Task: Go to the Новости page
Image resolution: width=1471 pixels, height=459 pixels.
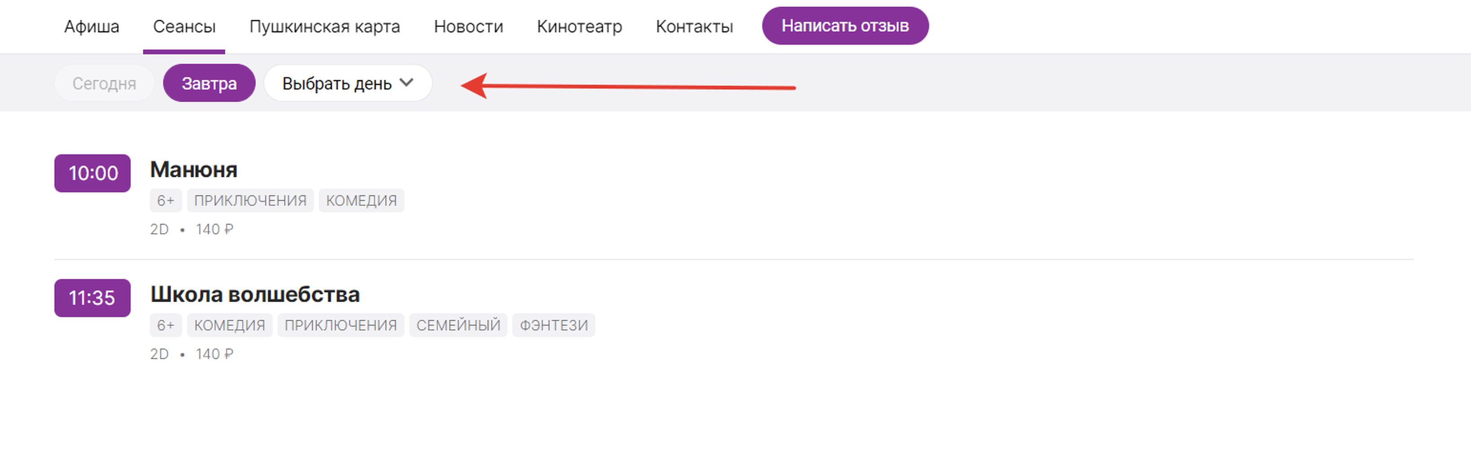Action: pyautogui.click(x=468, y=26)
